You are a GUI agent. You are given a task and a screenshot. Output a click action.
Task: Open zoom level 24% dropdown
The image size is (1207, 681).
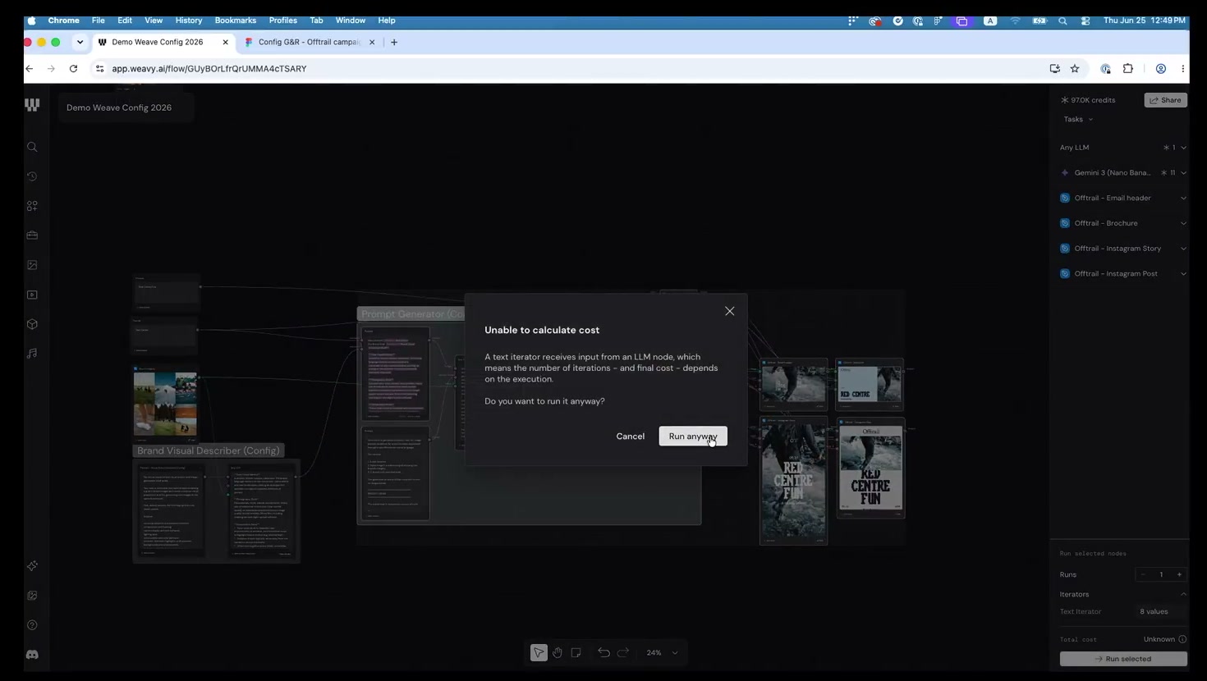pos(663,652)
